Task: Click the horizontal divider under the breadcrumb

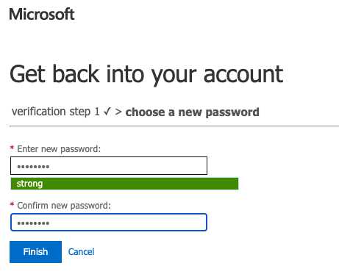Action: pos(174,126)
